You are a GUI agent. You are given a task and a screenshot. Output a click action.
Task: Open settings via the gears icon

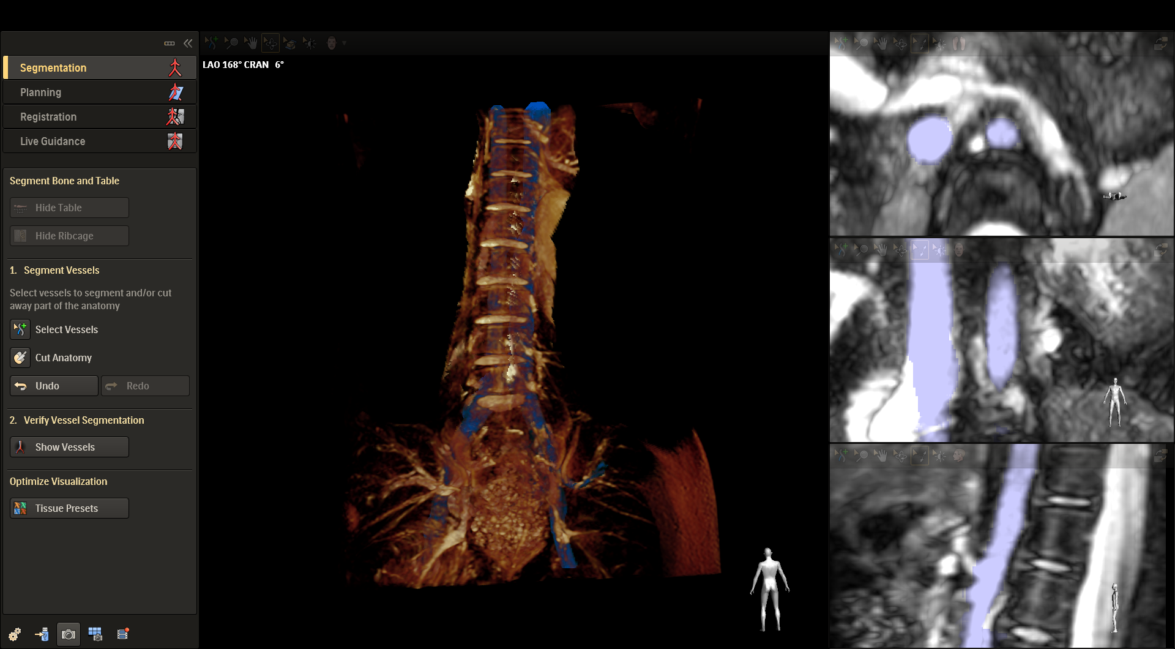[x=15, y=634]
